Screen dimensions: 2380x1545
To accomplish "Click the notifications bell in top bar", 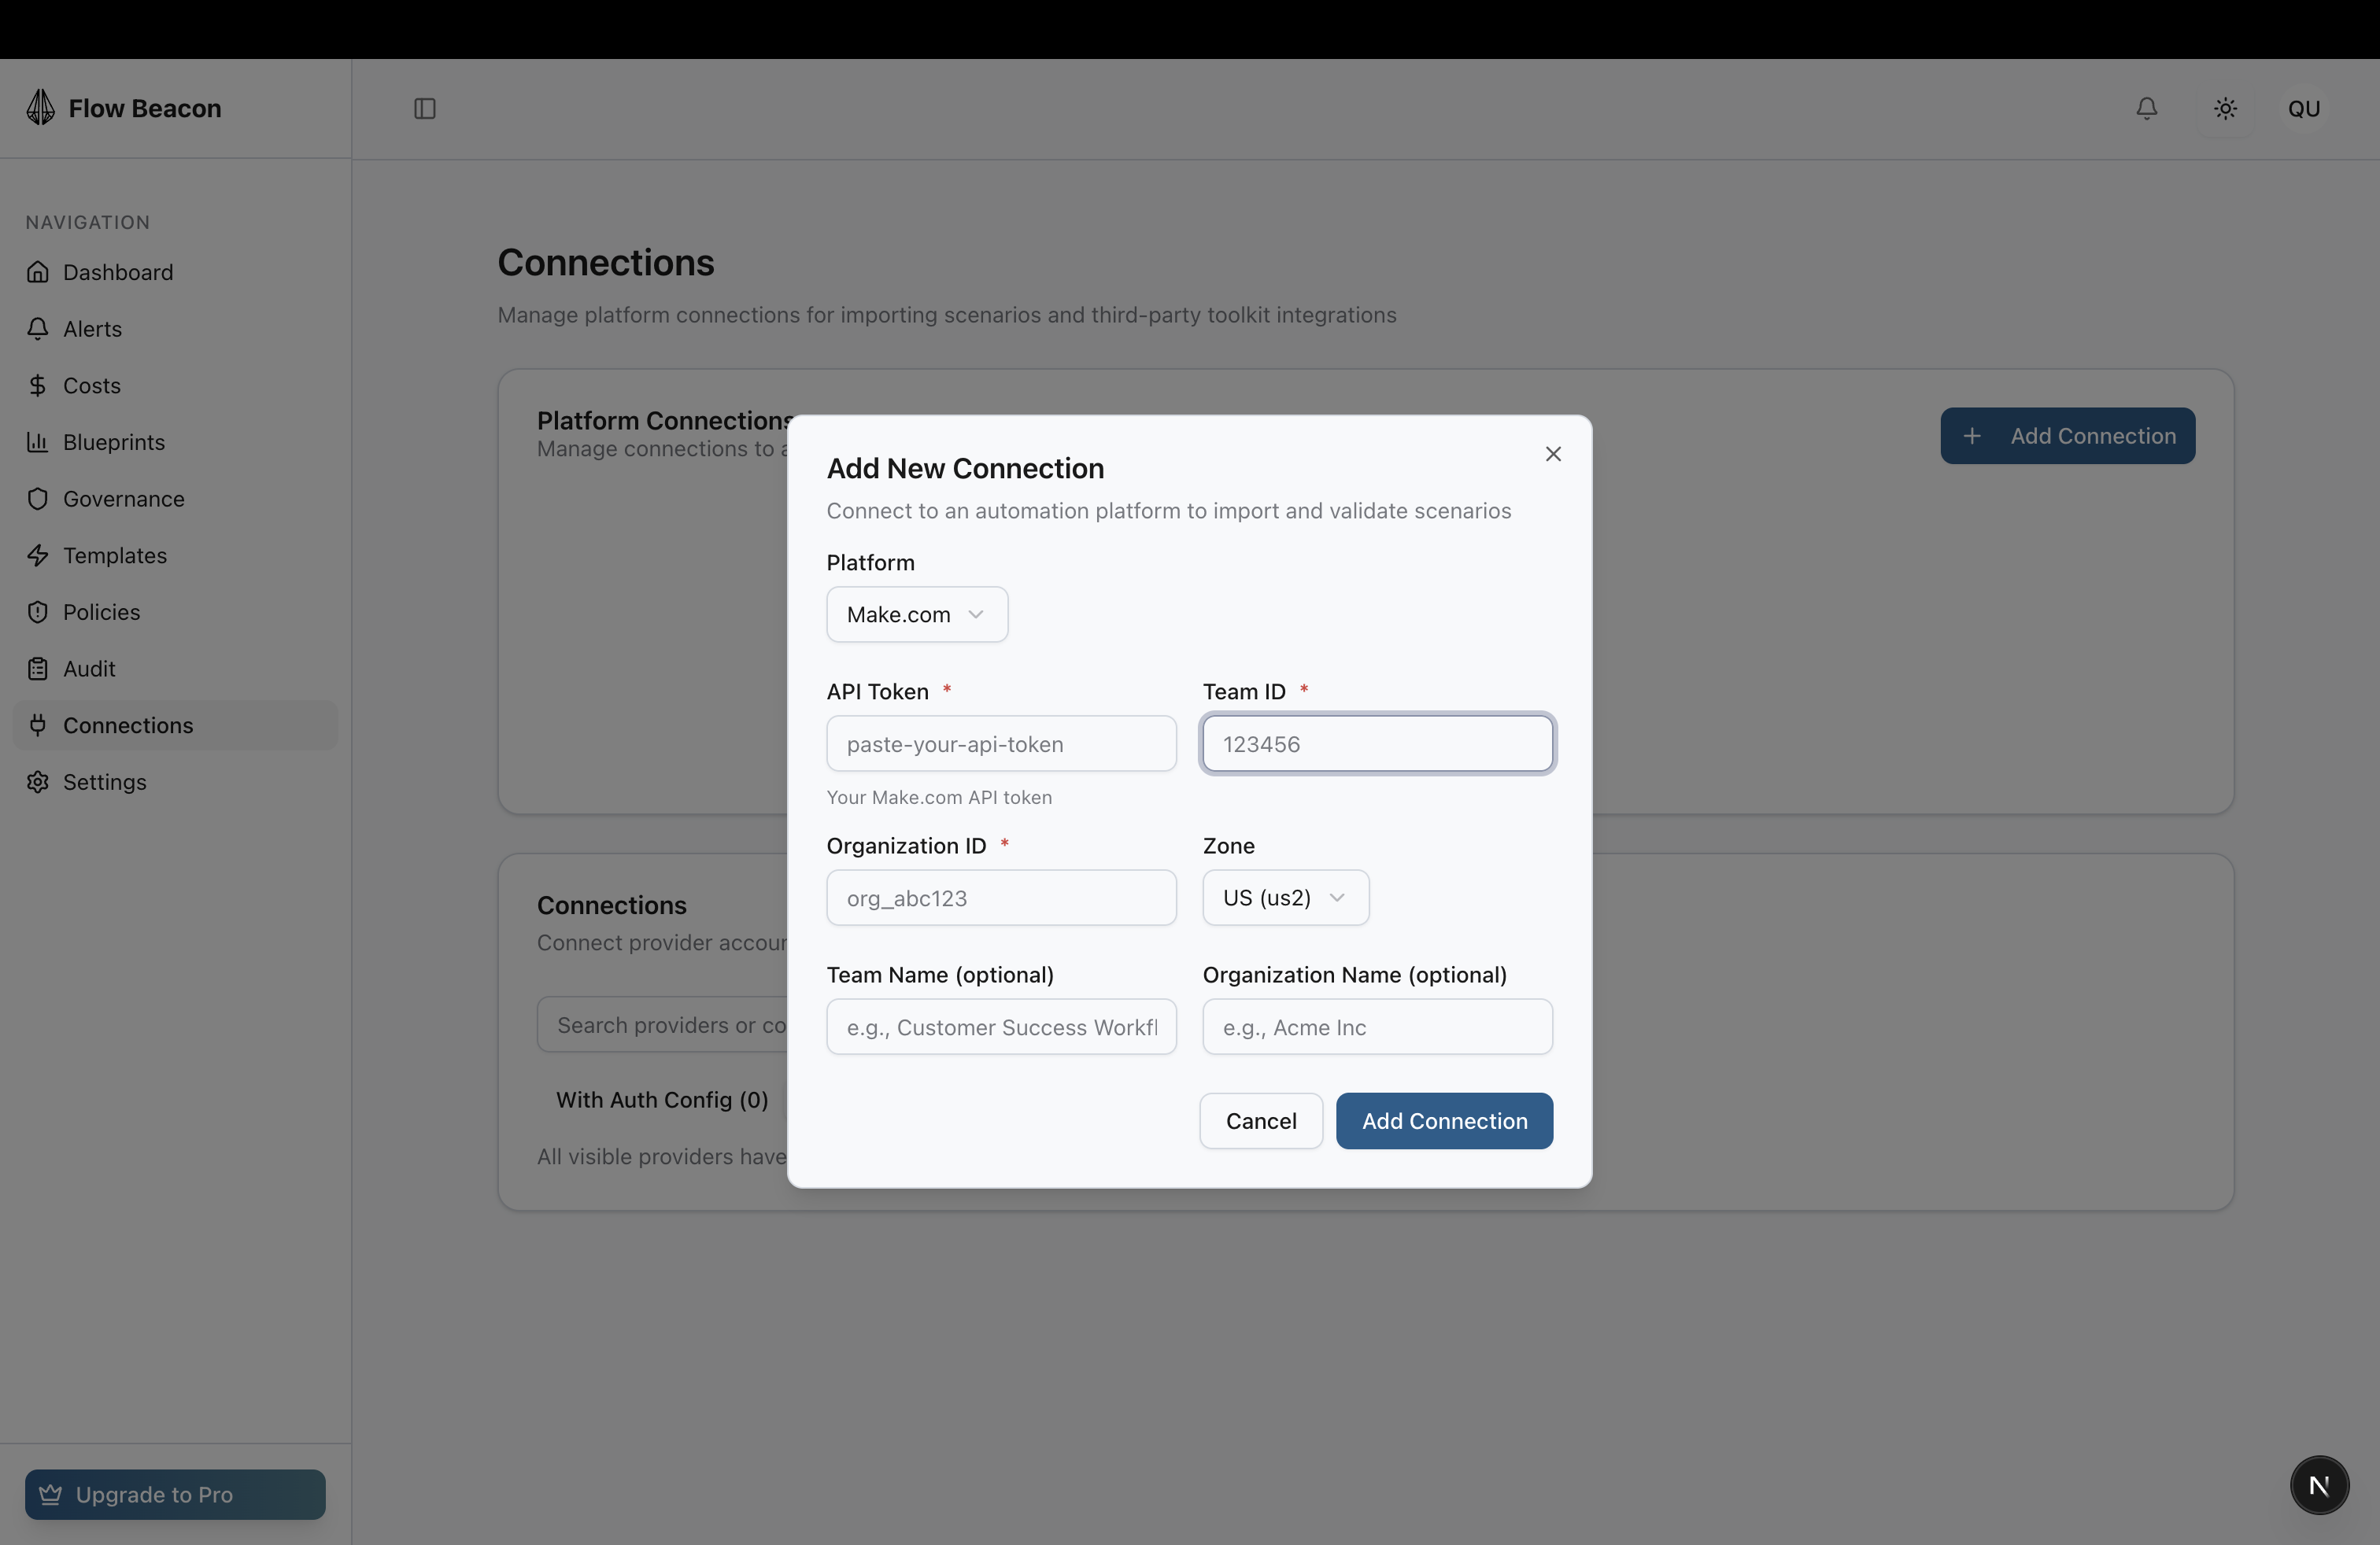I will point(2146,109).
